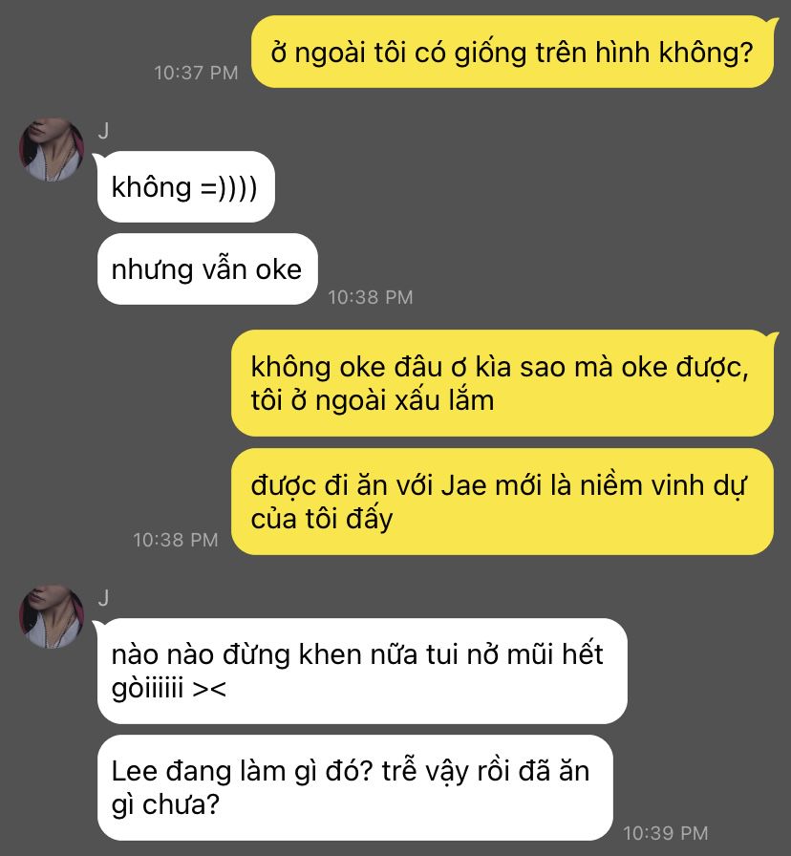The width and height of the screenshot is (791, 856).
Task: Tap the top sender name J
Action: click(104, 131)
